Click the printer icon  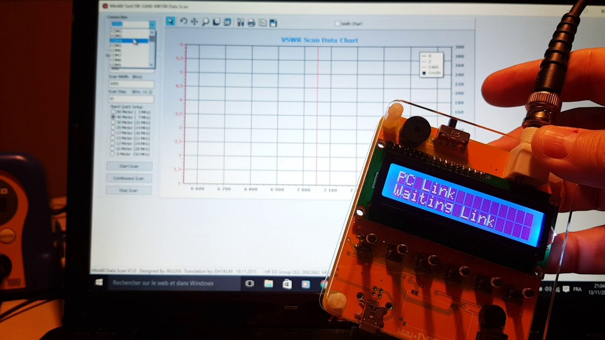[x=251, y=22]
